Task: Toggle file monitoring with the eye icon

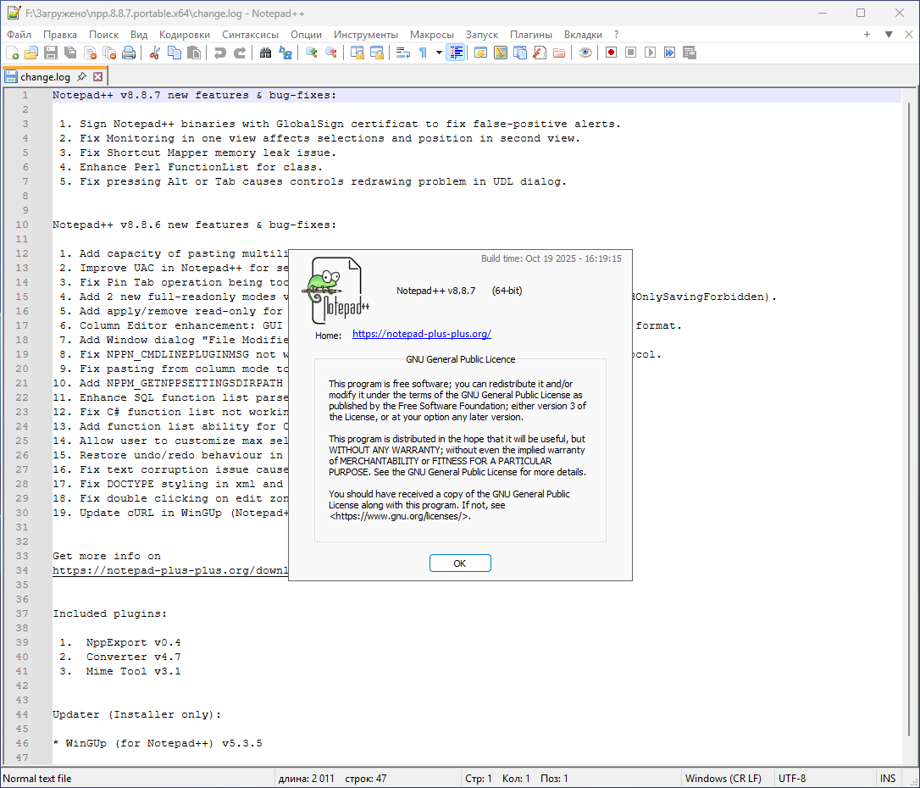Action: tap(585, 53)
